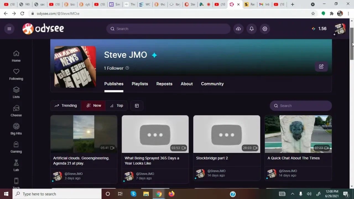Expand Chrome tab search dropdown arrow
This screenshot has height=199, width=354.
[313, 4]
